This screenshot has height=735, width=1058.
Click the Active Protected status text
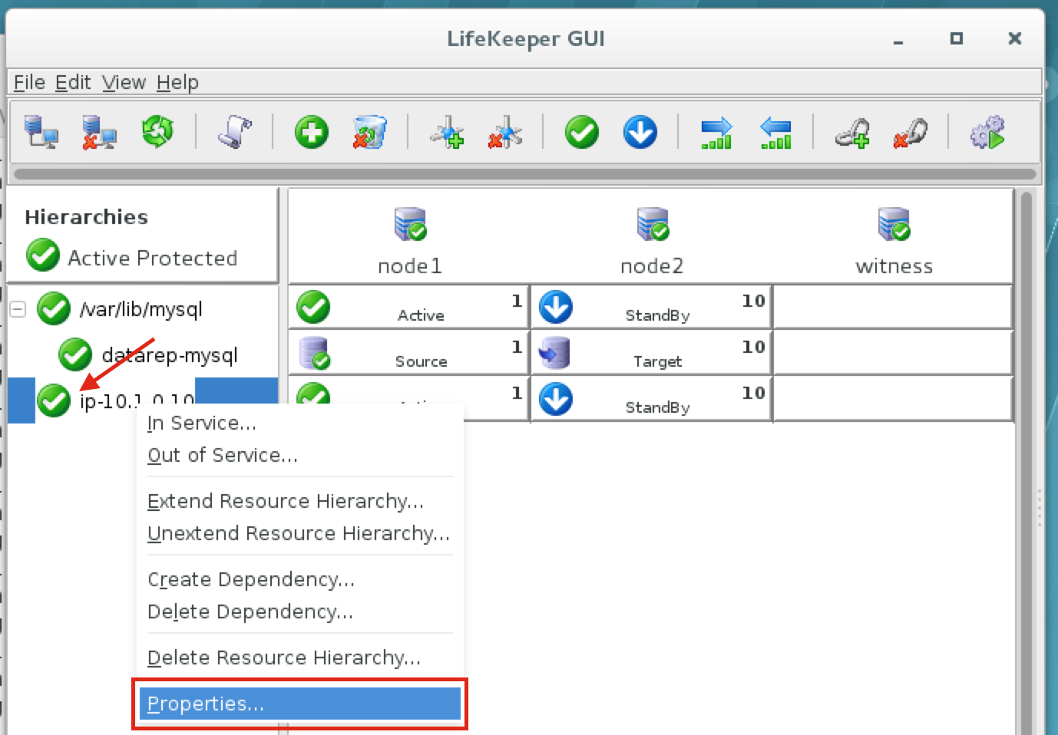[152, 258]
